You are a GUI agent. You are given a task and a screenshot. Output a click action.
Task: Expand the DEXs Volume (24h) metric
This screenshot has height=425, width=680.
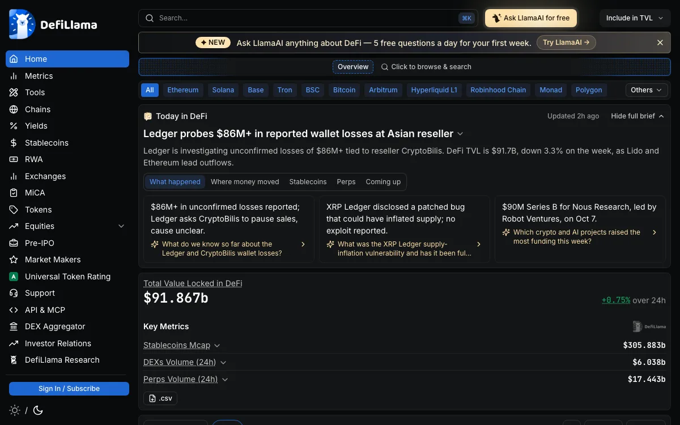coord(223,363)
